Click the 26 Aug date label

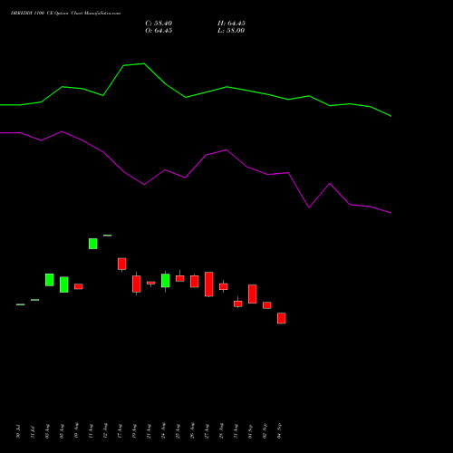tap(192, 430)
